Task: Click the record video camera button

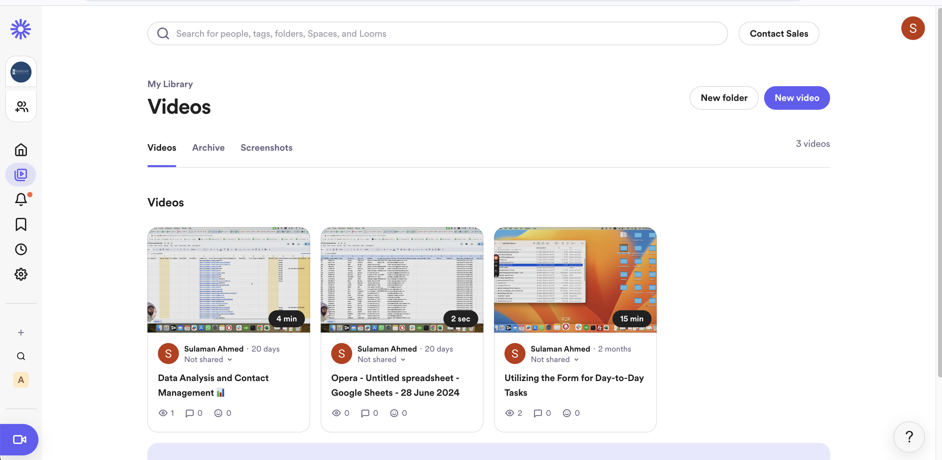Action: click(x=19, y=439)
